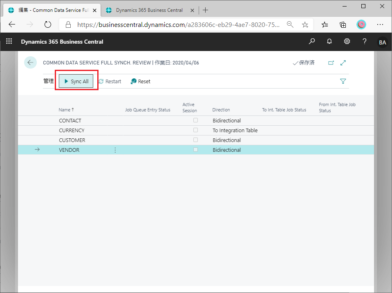Open the 管理 menu group

49,81
